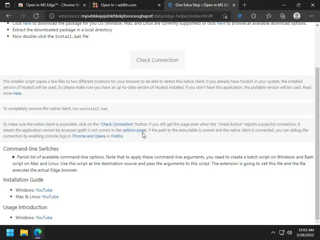Click 'here' link to browse download options
Viewport: 320px width, 240px height.
tap(221, 23)
